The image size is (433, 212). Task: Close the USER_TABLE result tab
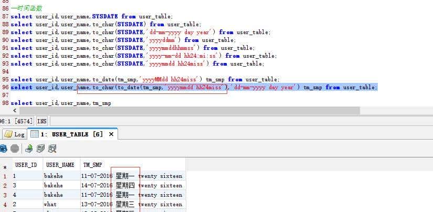tap(111, 134)
